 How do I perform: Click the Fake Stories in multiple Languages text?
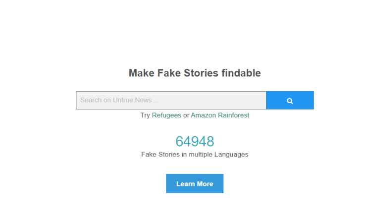click(x=195, y=155)
